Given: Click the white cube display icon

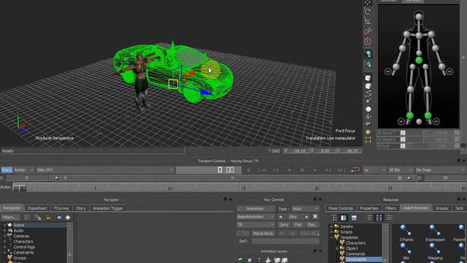Looking at the screenshot, I should 368,78.
